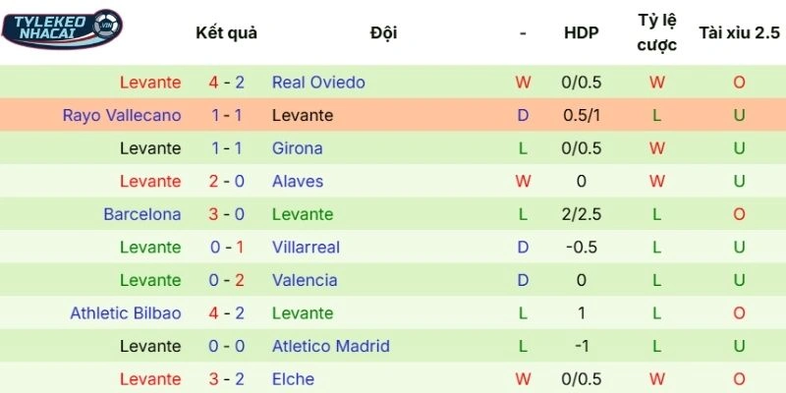Viewport: 786px width, 393px height.
Task: Open the Rayo Vallecano team link
Action: 122,115
